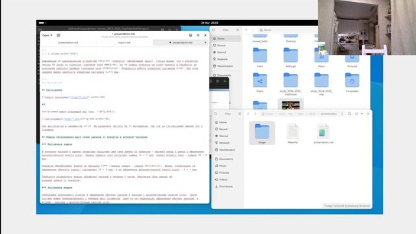This screenshot has height=234, width=416.
Task: Switch to the report.md tab
Action: pos(124,42)
